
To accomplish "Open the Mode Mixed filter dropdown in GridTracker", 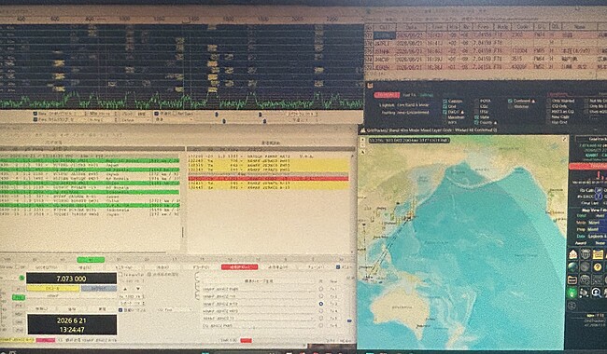I will (597, 223).
